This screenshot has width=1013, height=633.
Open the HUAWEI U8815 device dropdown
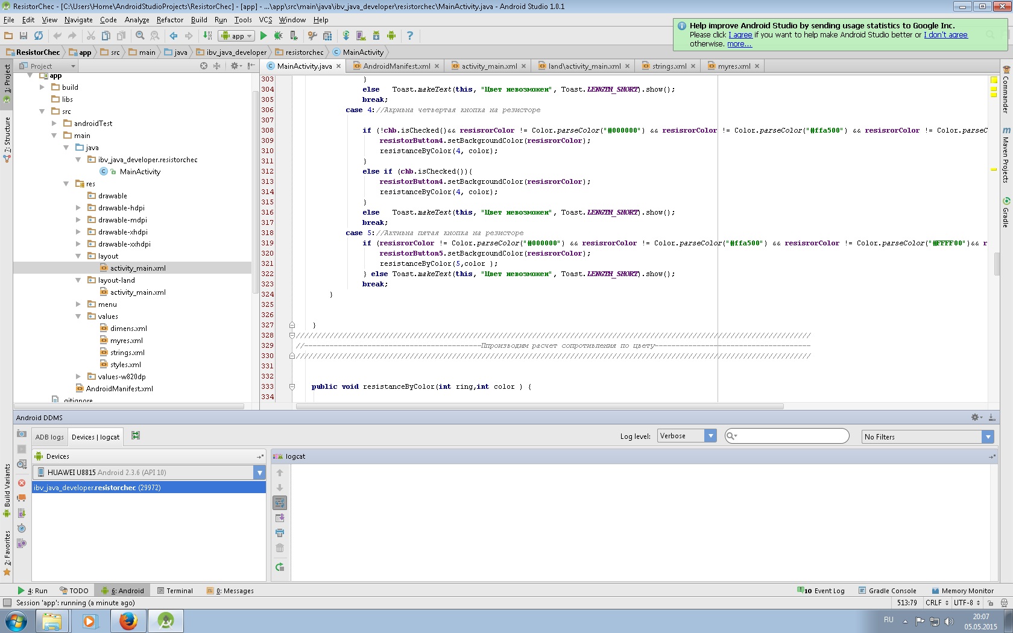pos(149,473)
